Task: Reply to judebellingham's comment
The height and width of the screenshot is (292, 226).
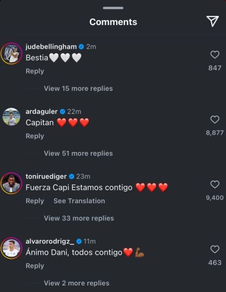Action: (x=35, y=71)
